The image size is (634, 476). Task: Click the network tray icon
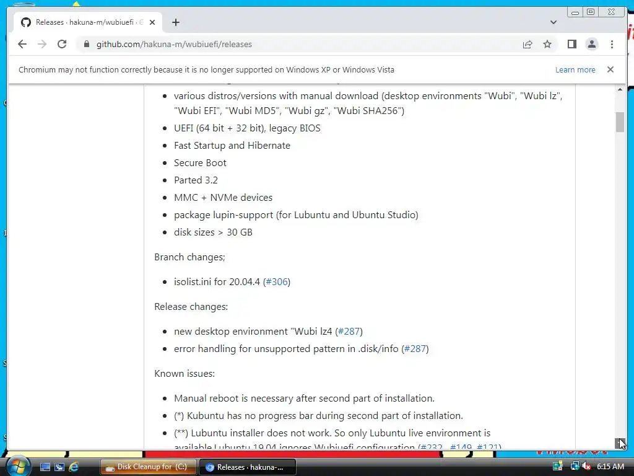(574, 466)
